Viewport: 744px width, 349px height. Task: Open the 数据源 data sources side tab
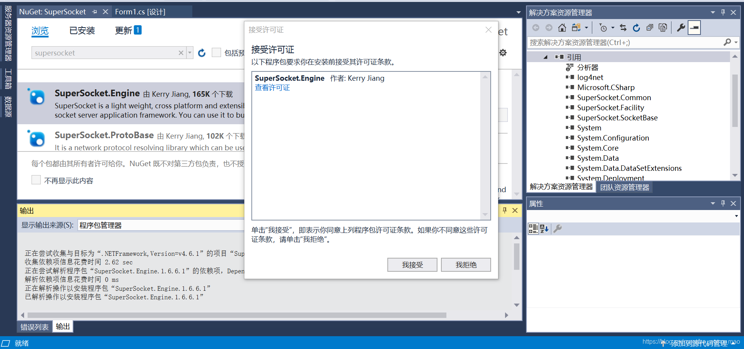click(8, 107)
